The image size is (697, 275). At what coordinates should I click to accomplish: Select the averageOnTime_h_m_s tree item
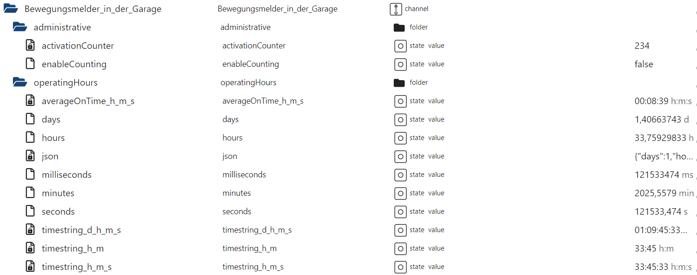point(88,101)
